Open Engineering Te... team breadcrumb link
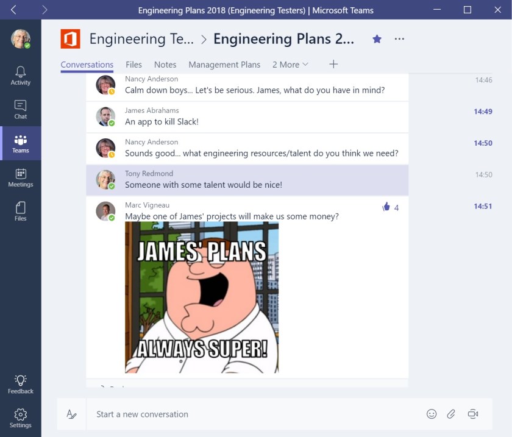The height and width of the screenshot is (437, 512). (141, 39)
